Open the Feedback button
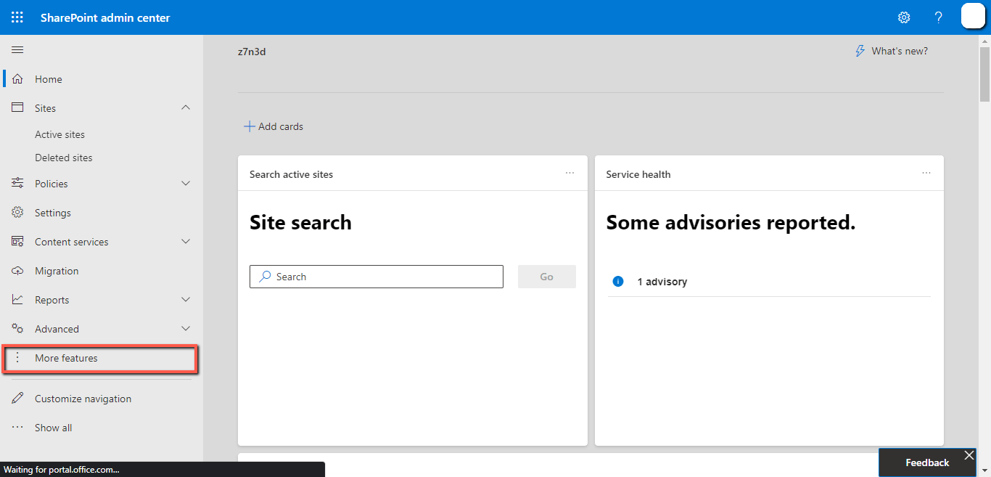Screen dimensions: 991x477 tap(927, 462)
